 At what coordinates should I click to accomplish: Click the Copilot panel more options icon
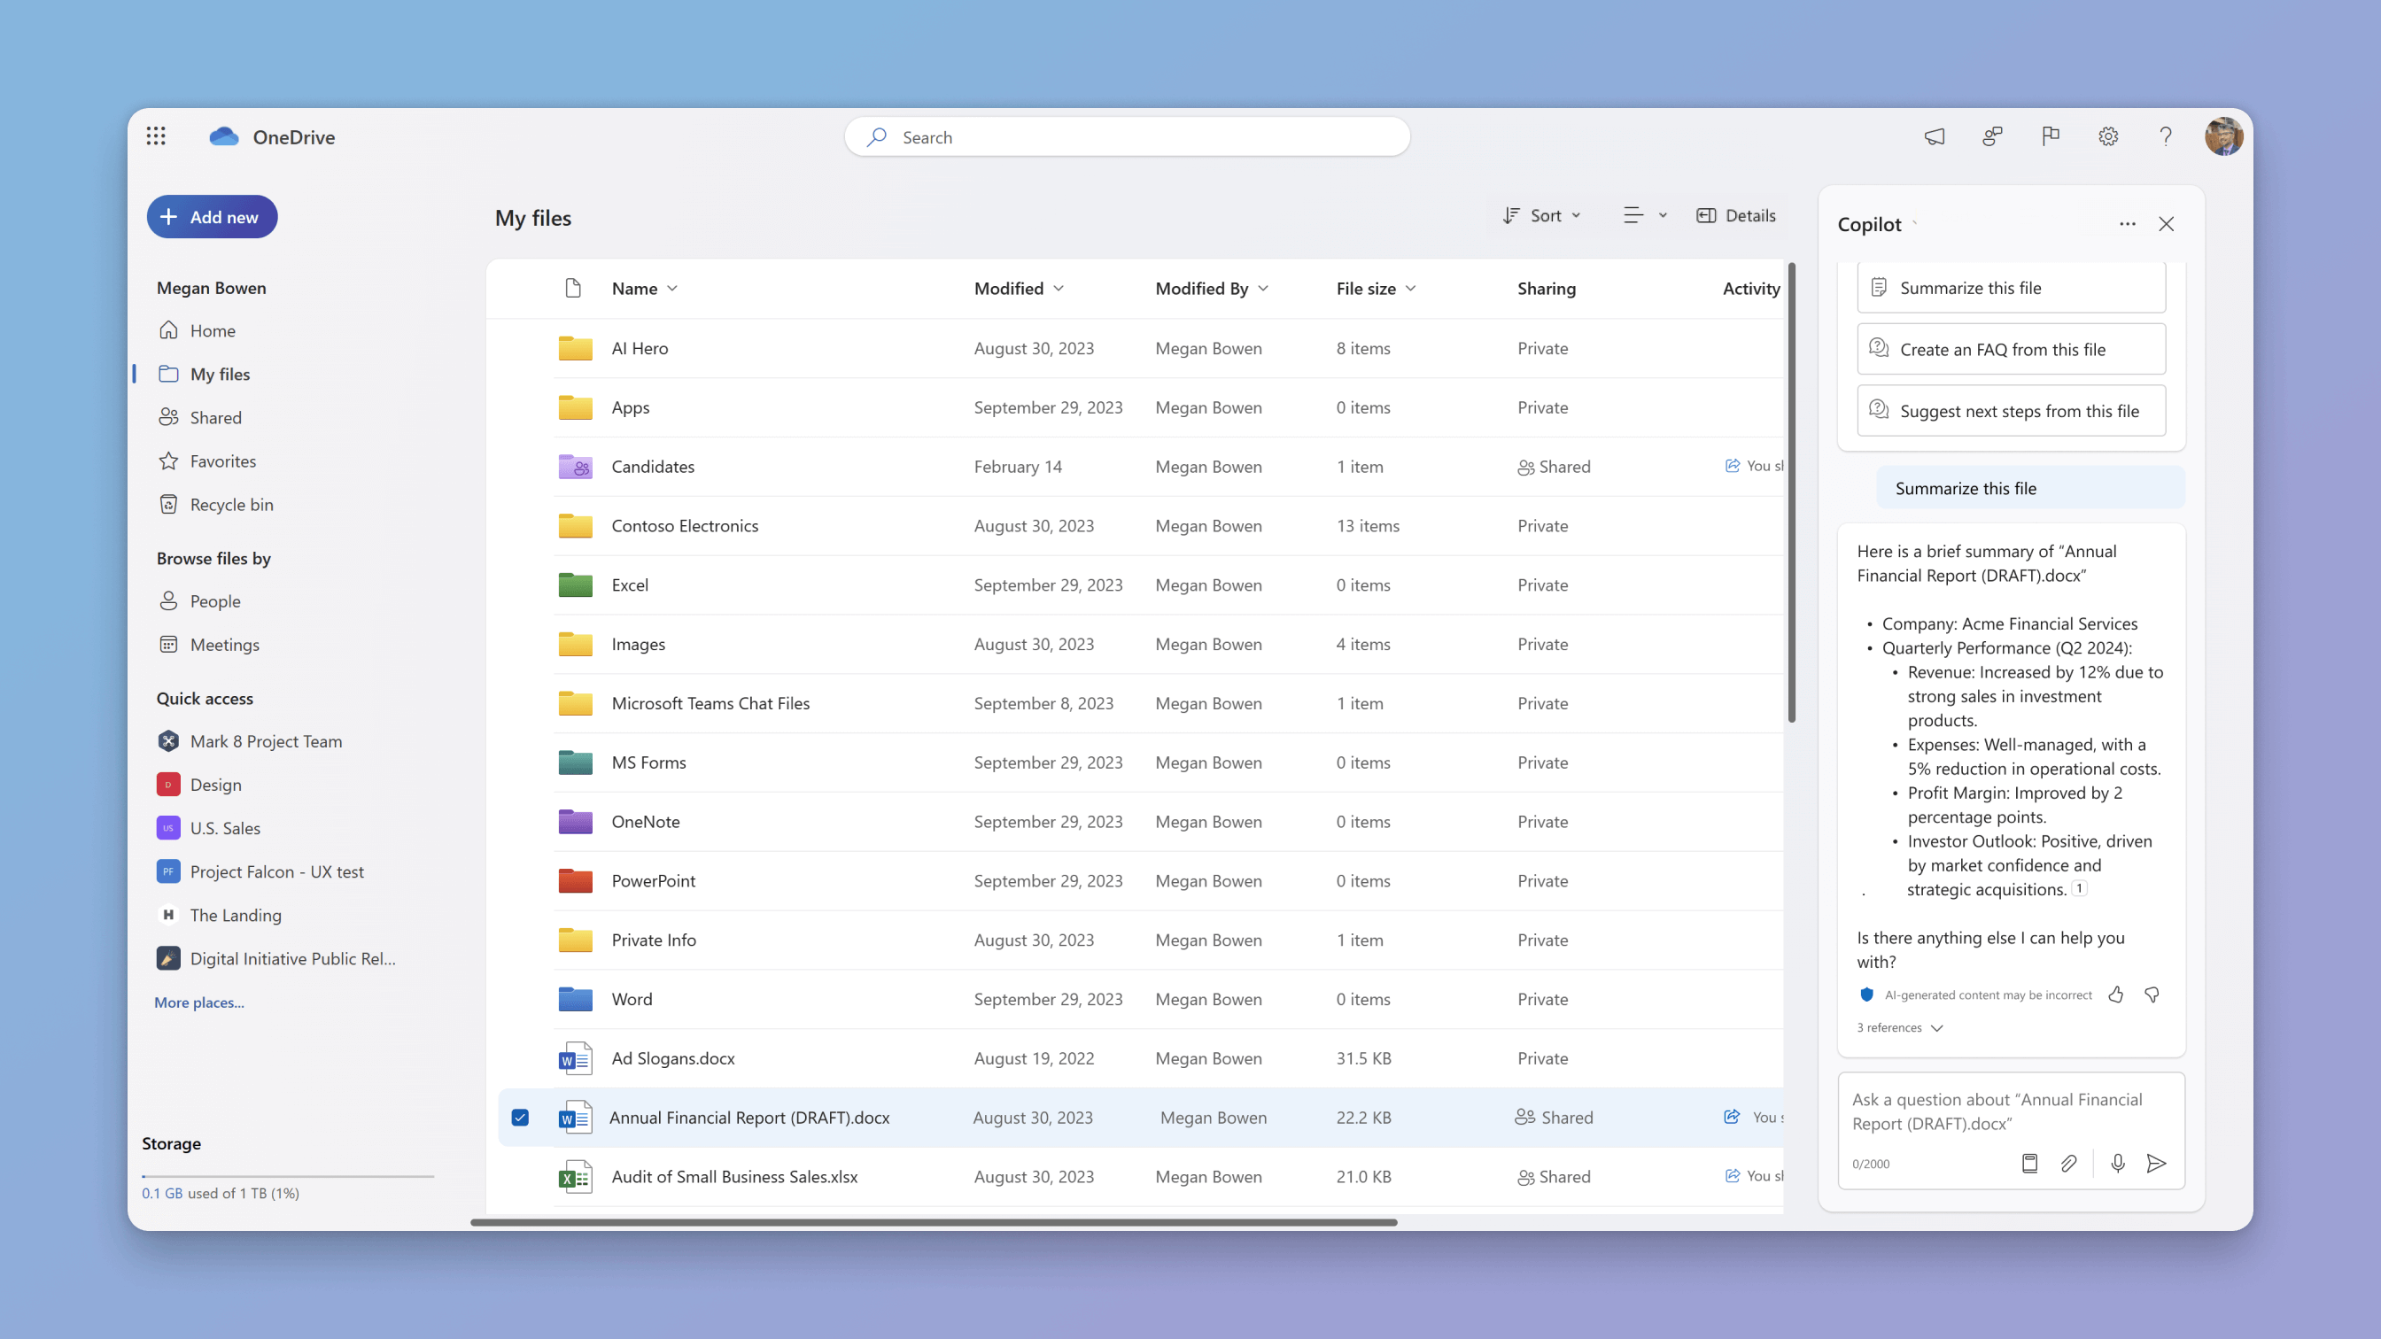2126,224
